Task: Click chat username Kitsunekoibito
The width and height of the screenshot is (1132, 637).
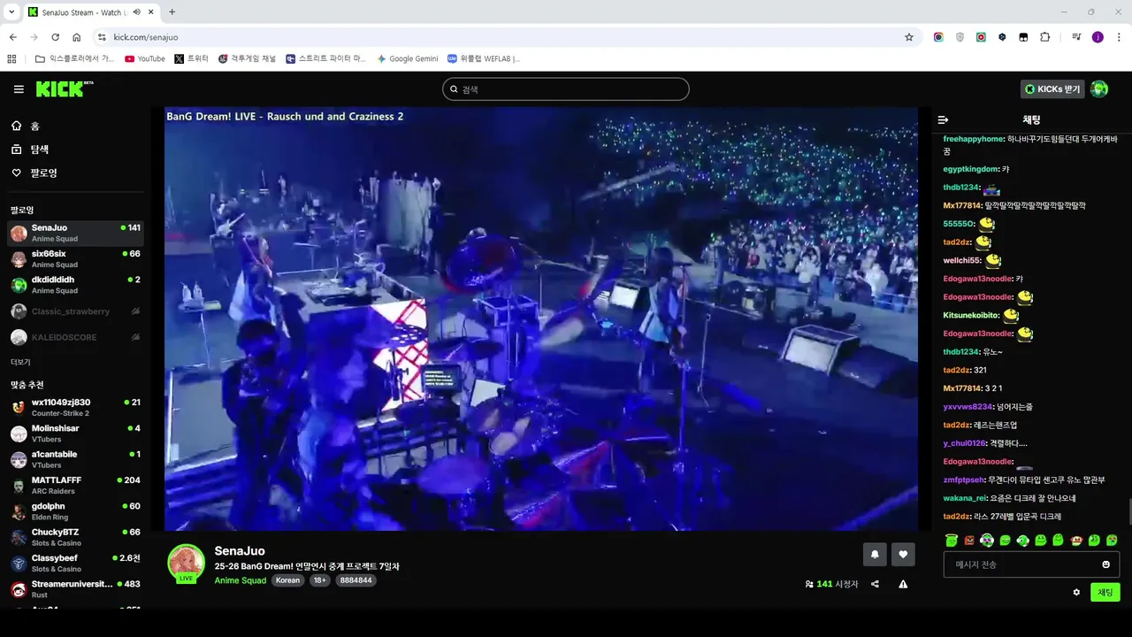Action: click(x=971, y=315)
